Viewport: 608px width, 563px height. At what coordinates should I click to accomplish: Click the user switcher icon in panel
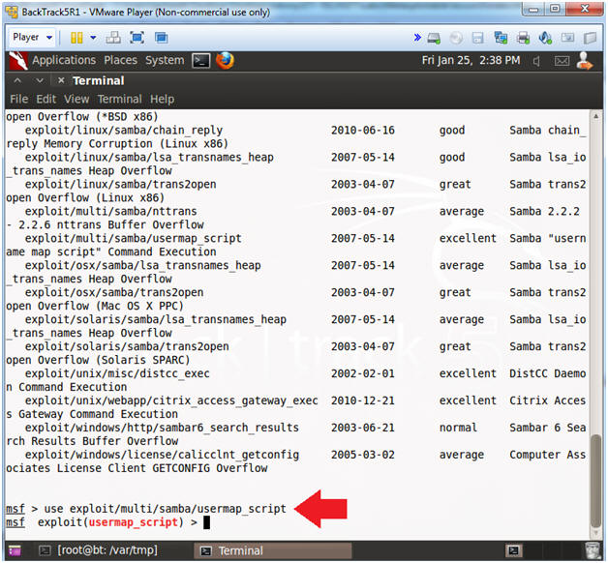pyautogui.click(x=585, y=61)
